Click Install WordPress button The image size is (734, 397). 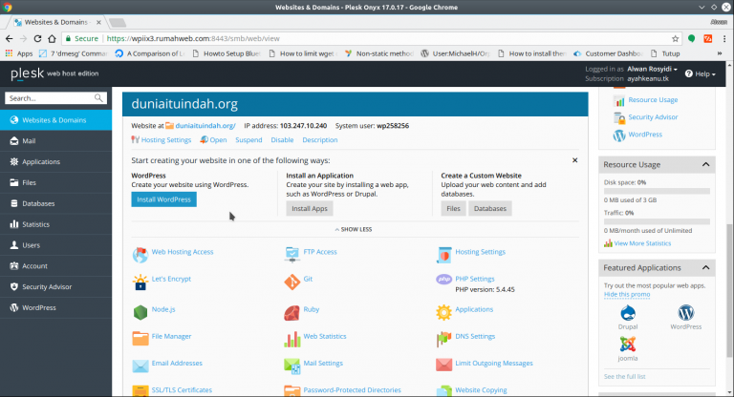(x=163, y=199)
